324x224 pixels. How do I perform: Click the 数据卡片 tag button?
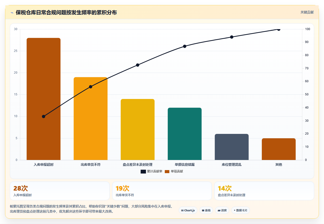tap(241, 210)
